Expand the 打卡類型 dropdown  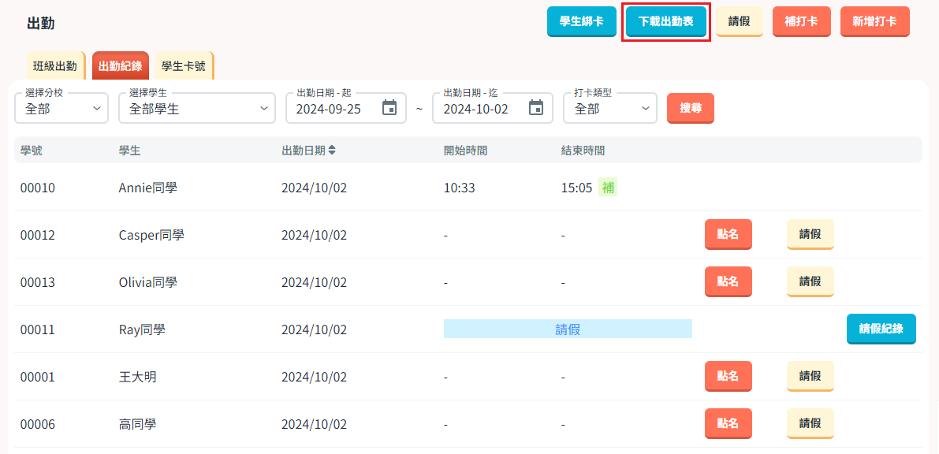(x=610, y=109)
